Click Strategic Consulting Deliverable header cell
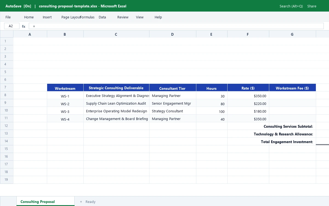Screen dimensions: 329x206 click(116, 88)
